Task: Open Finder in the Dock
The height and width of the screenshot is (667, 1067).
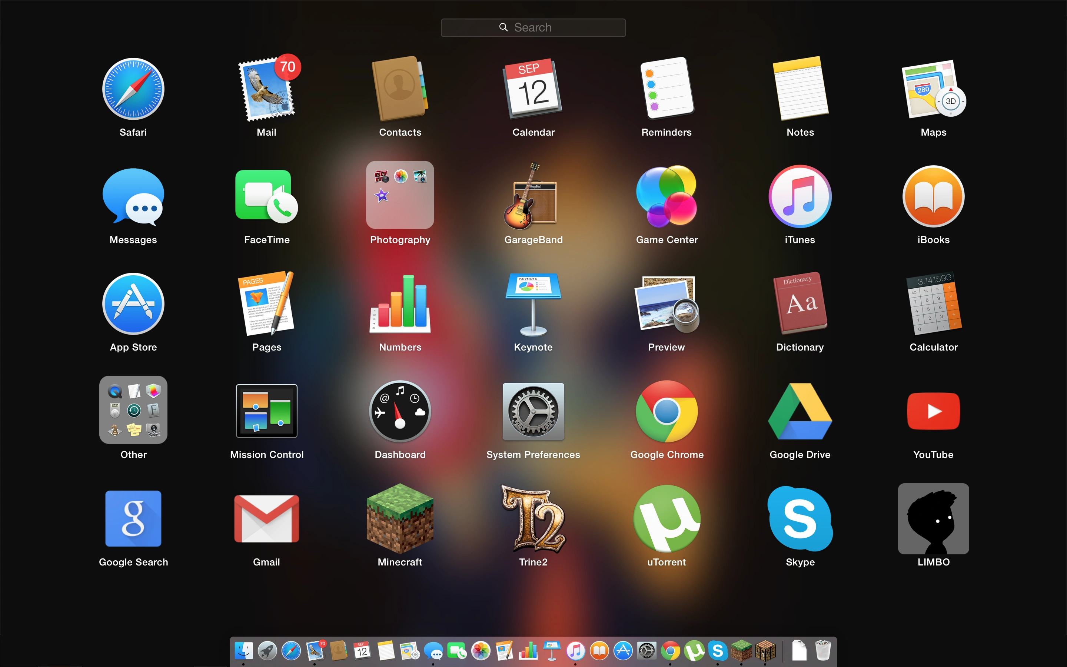Action: coord(243,651)
